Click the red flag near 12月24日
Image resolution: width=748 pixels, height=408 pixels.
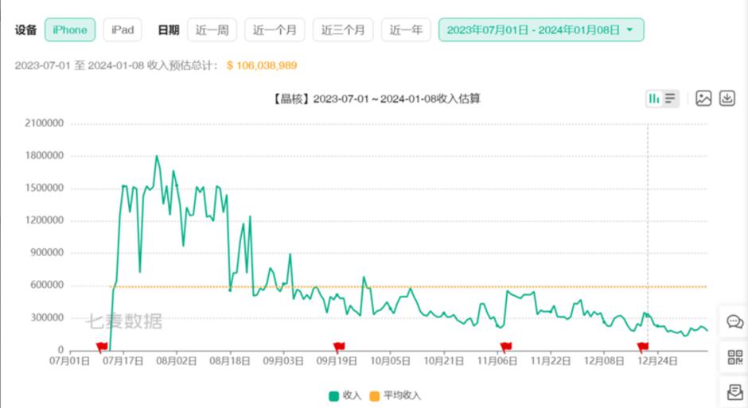click(643, 346)
